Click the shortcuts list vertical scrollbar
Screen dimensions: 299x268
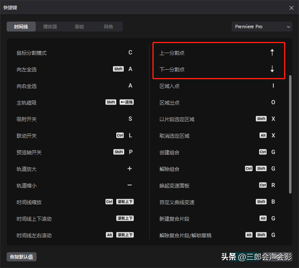click(x=290, y=134)
